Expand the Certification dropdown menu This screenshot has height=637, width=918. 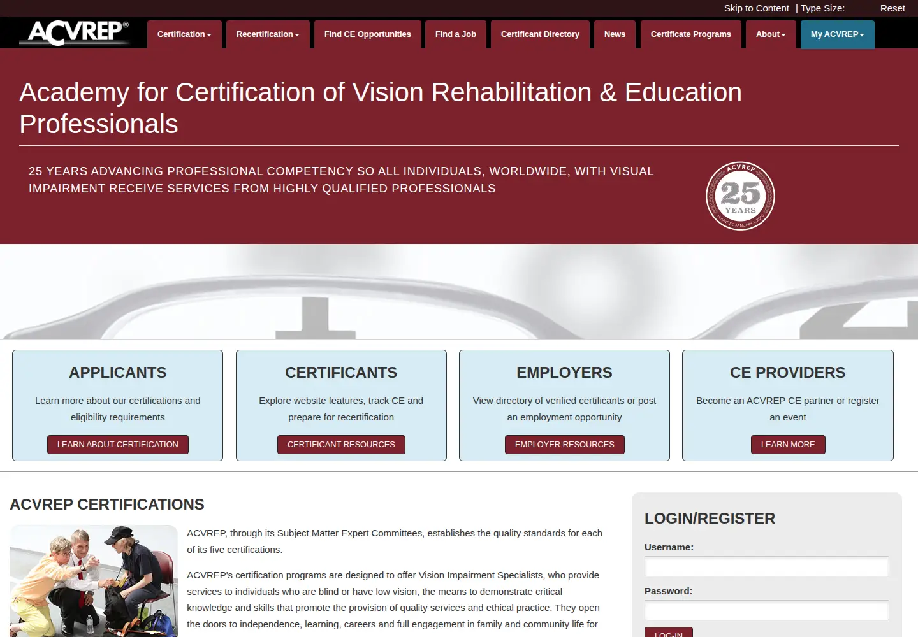pyautogui.click(x=184, y=34)
